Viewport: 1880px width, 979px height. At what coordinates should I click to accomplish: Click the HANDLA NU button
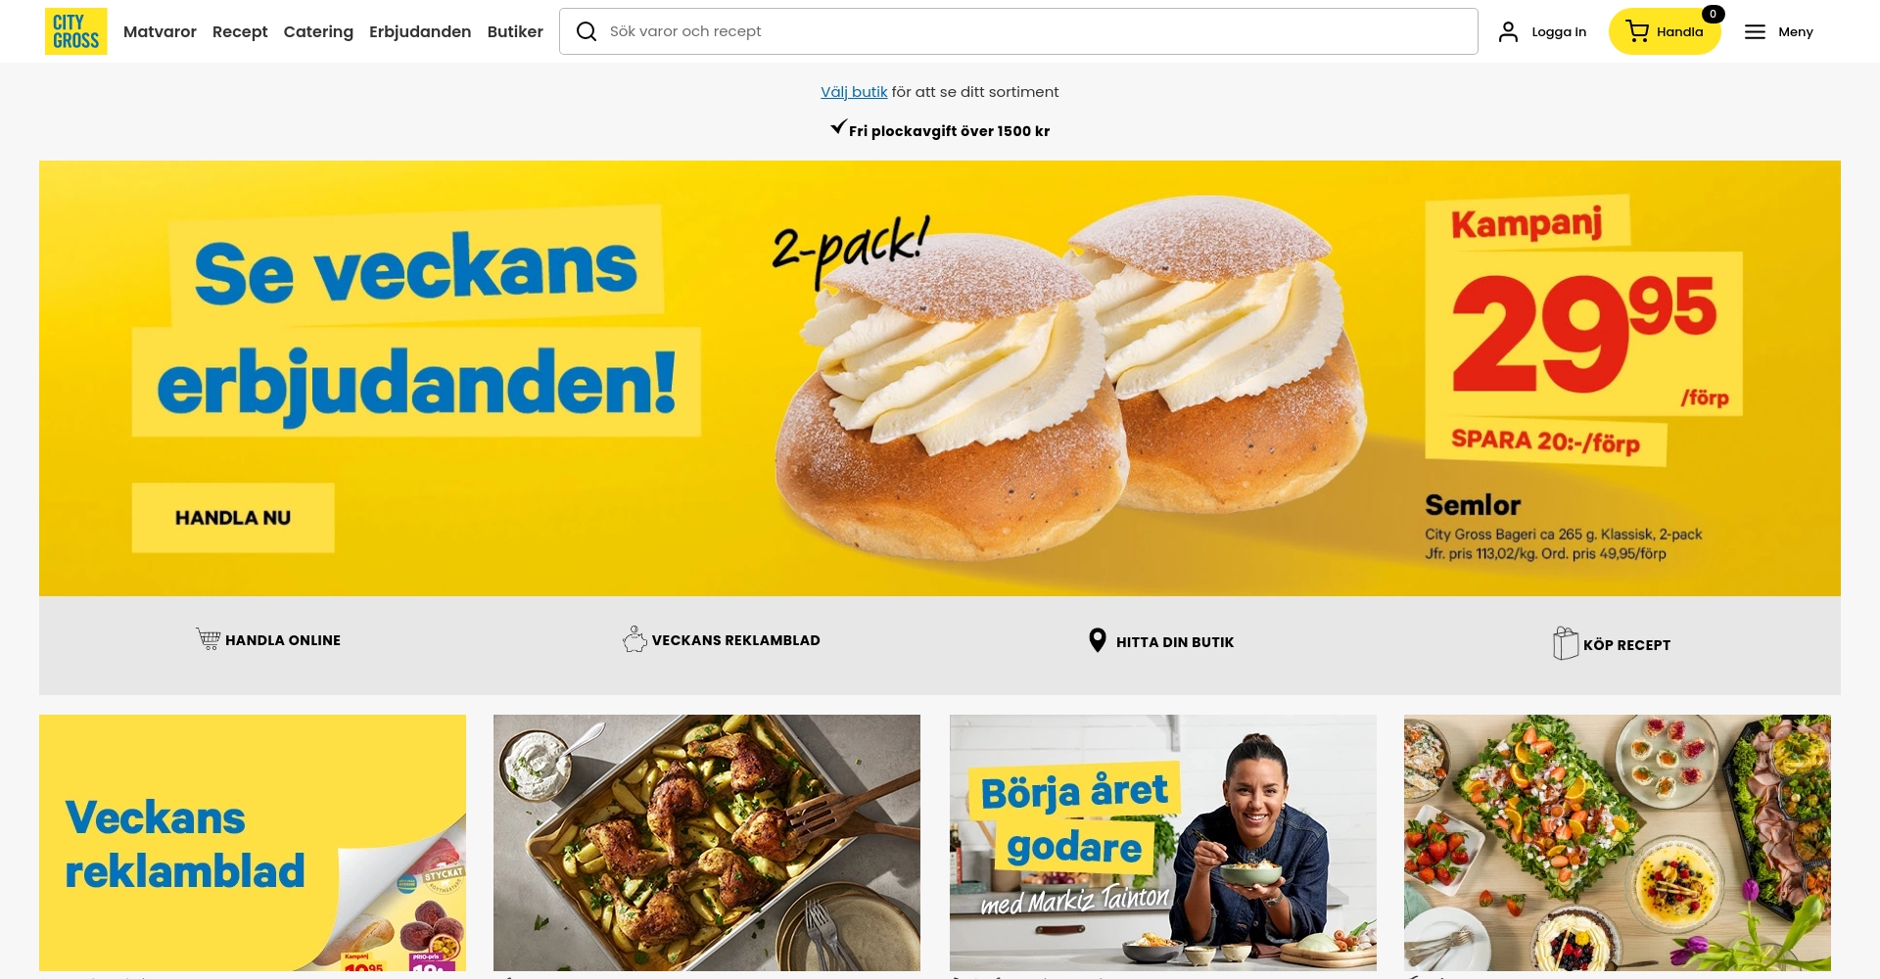(233, 518)
